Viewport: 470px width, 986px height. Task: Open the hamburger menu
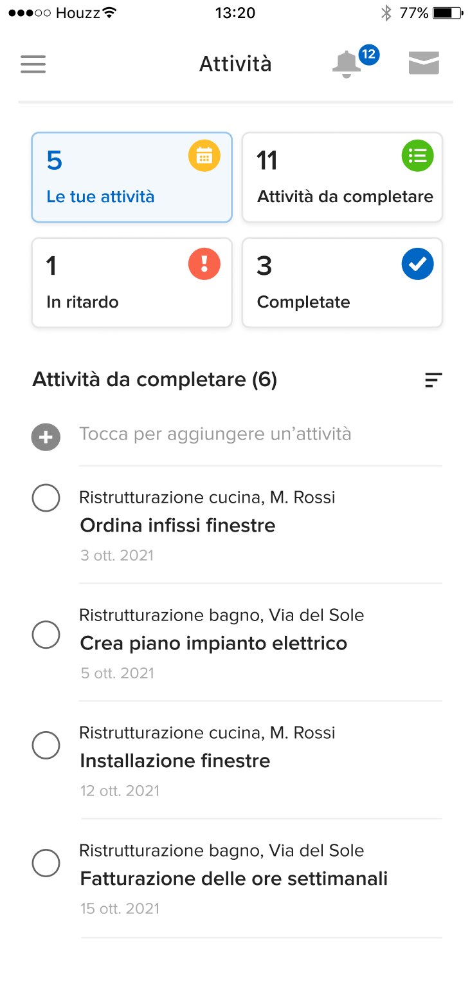(33, 64)
